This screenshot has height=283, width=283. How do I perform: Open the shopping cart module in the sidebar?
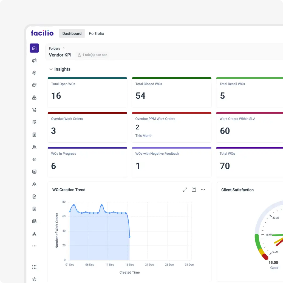(x=34, y=110)
